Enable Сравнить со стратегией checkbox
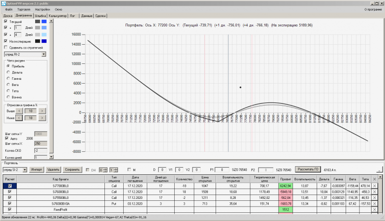The height and width of the screenshot is (221, 385). pos(6,48)
